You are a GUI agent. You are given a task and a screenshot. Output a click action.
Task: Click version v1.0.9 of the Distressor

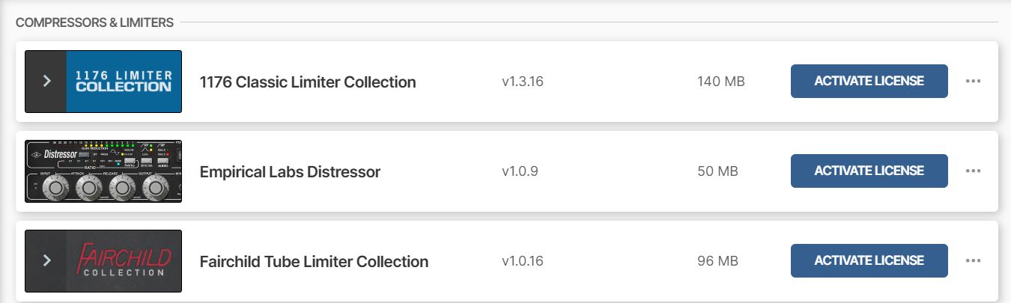coord(520,171)
